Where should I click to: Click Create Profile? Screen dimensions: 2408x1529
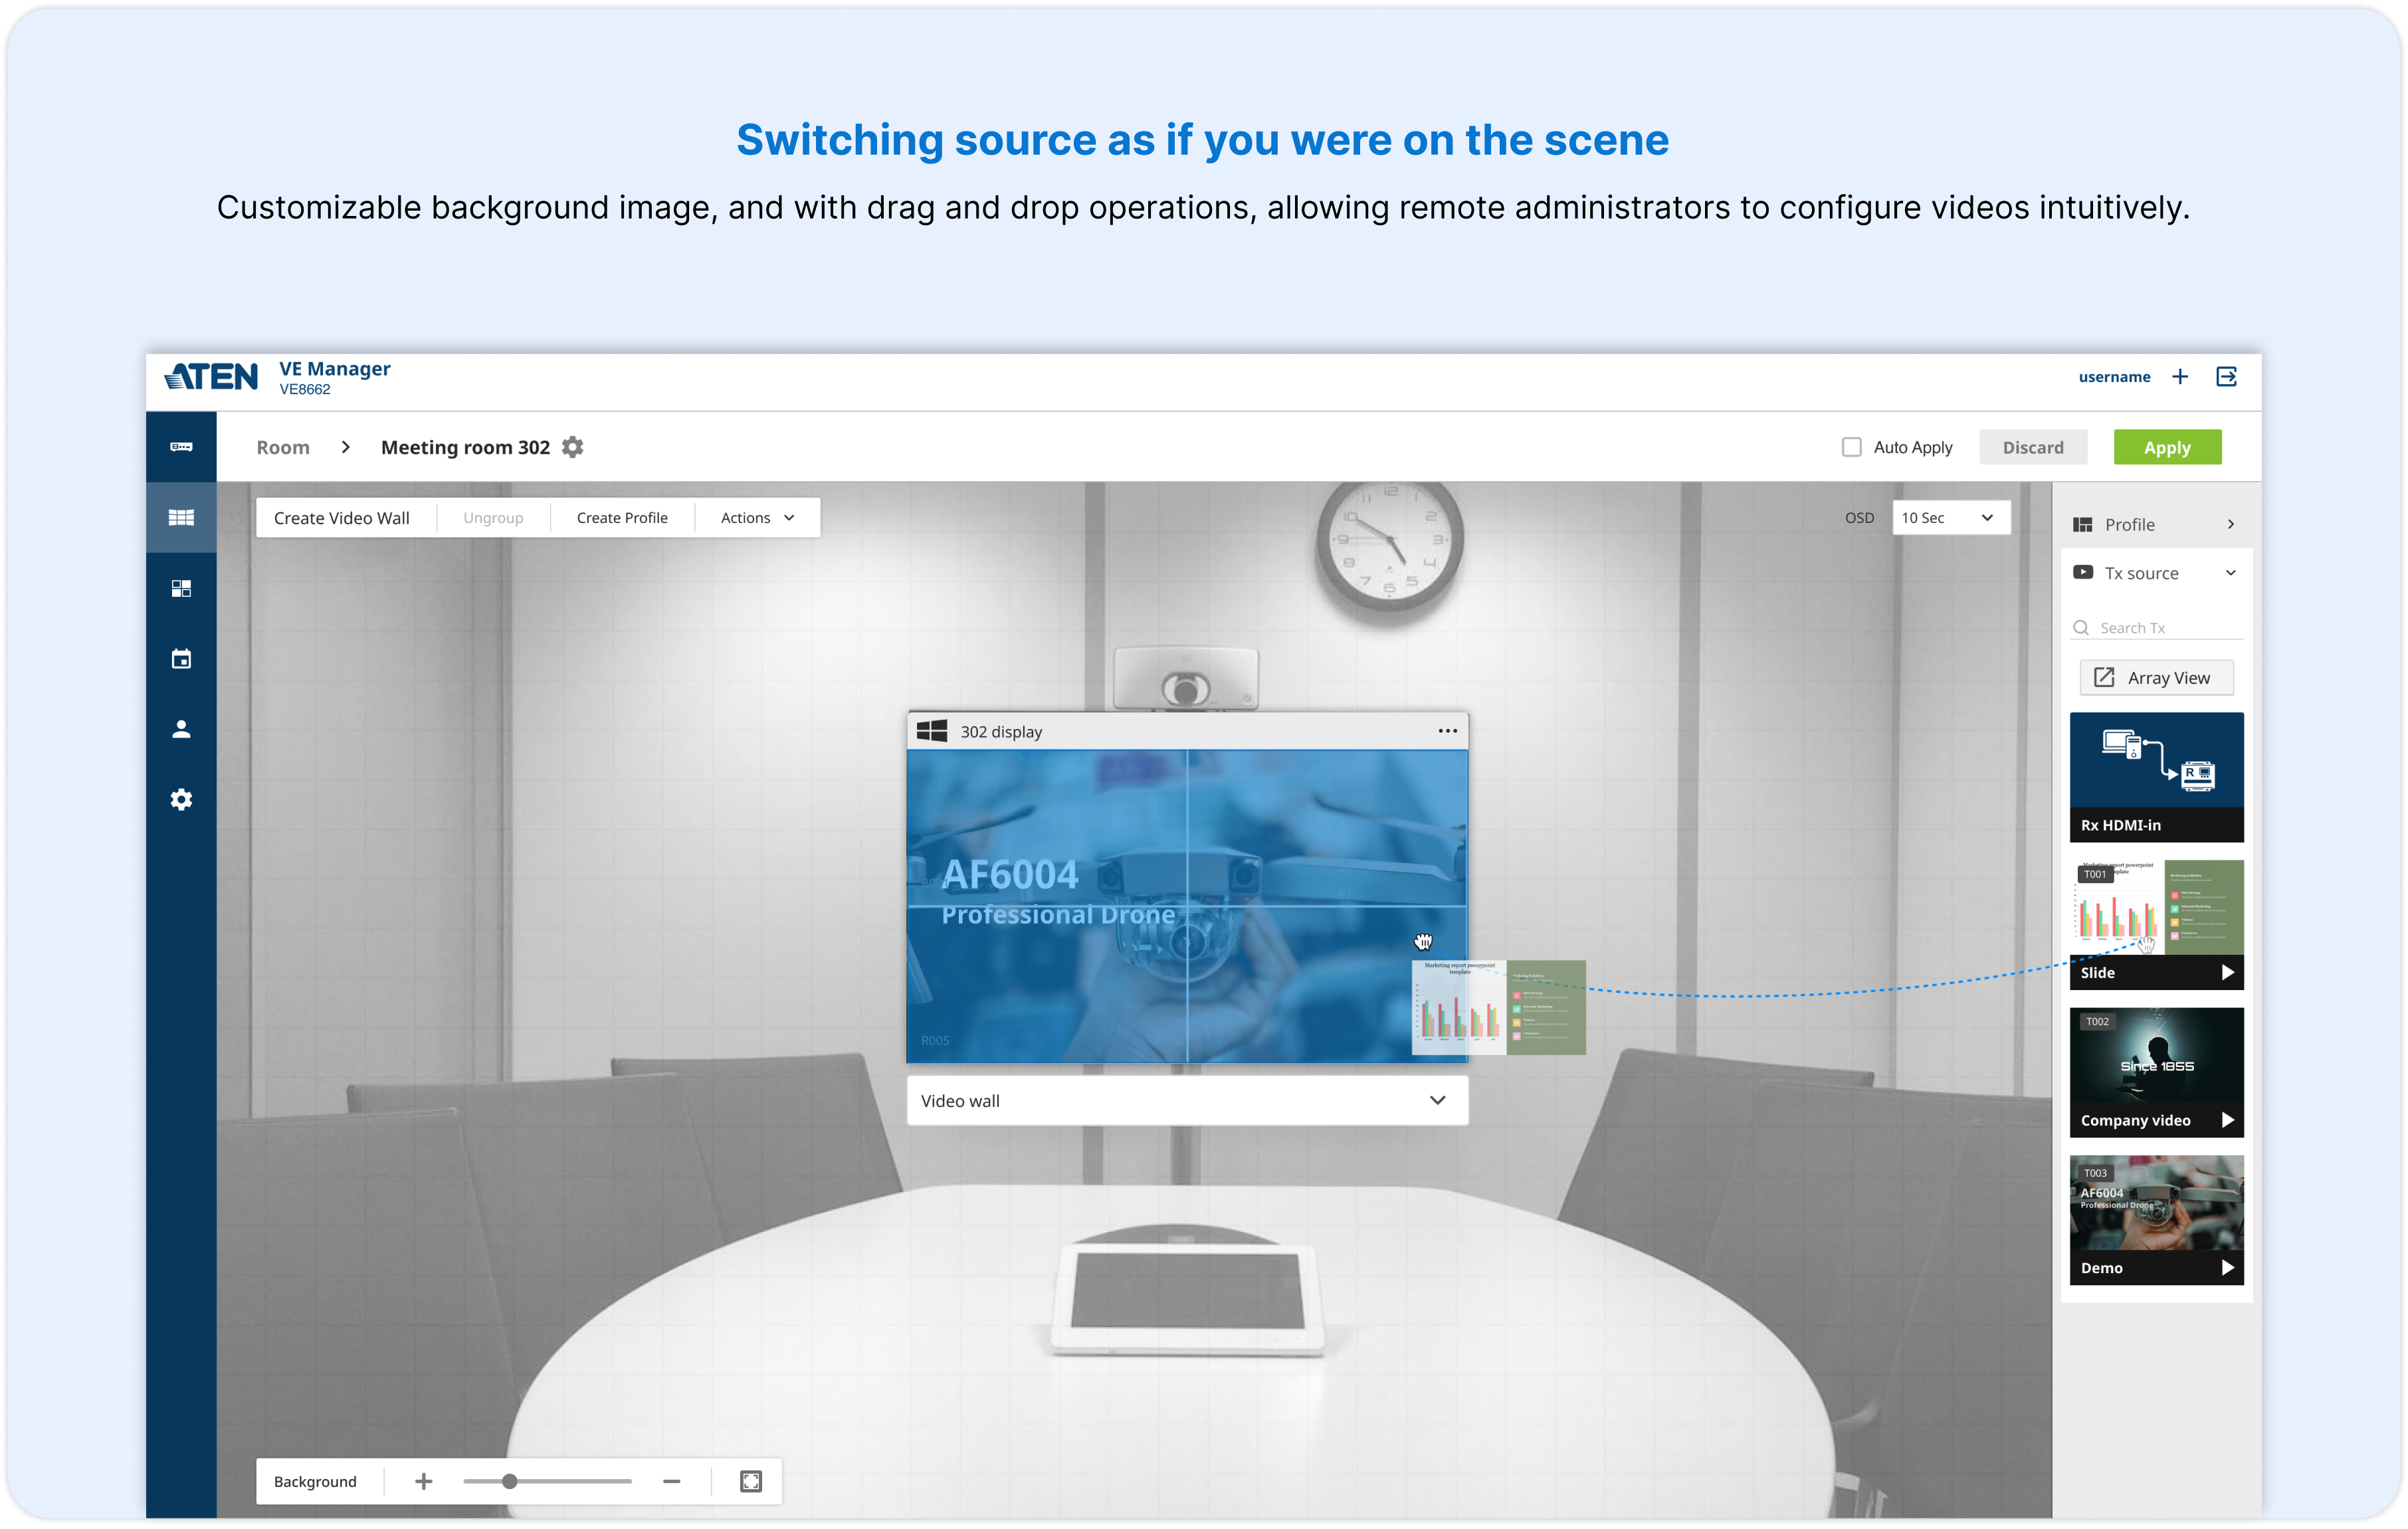click(x=622, y=517)
